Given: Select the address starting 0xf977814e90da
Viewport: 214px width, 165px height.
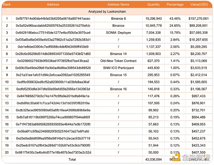Looking at the screenshot, I should point(53,18).
